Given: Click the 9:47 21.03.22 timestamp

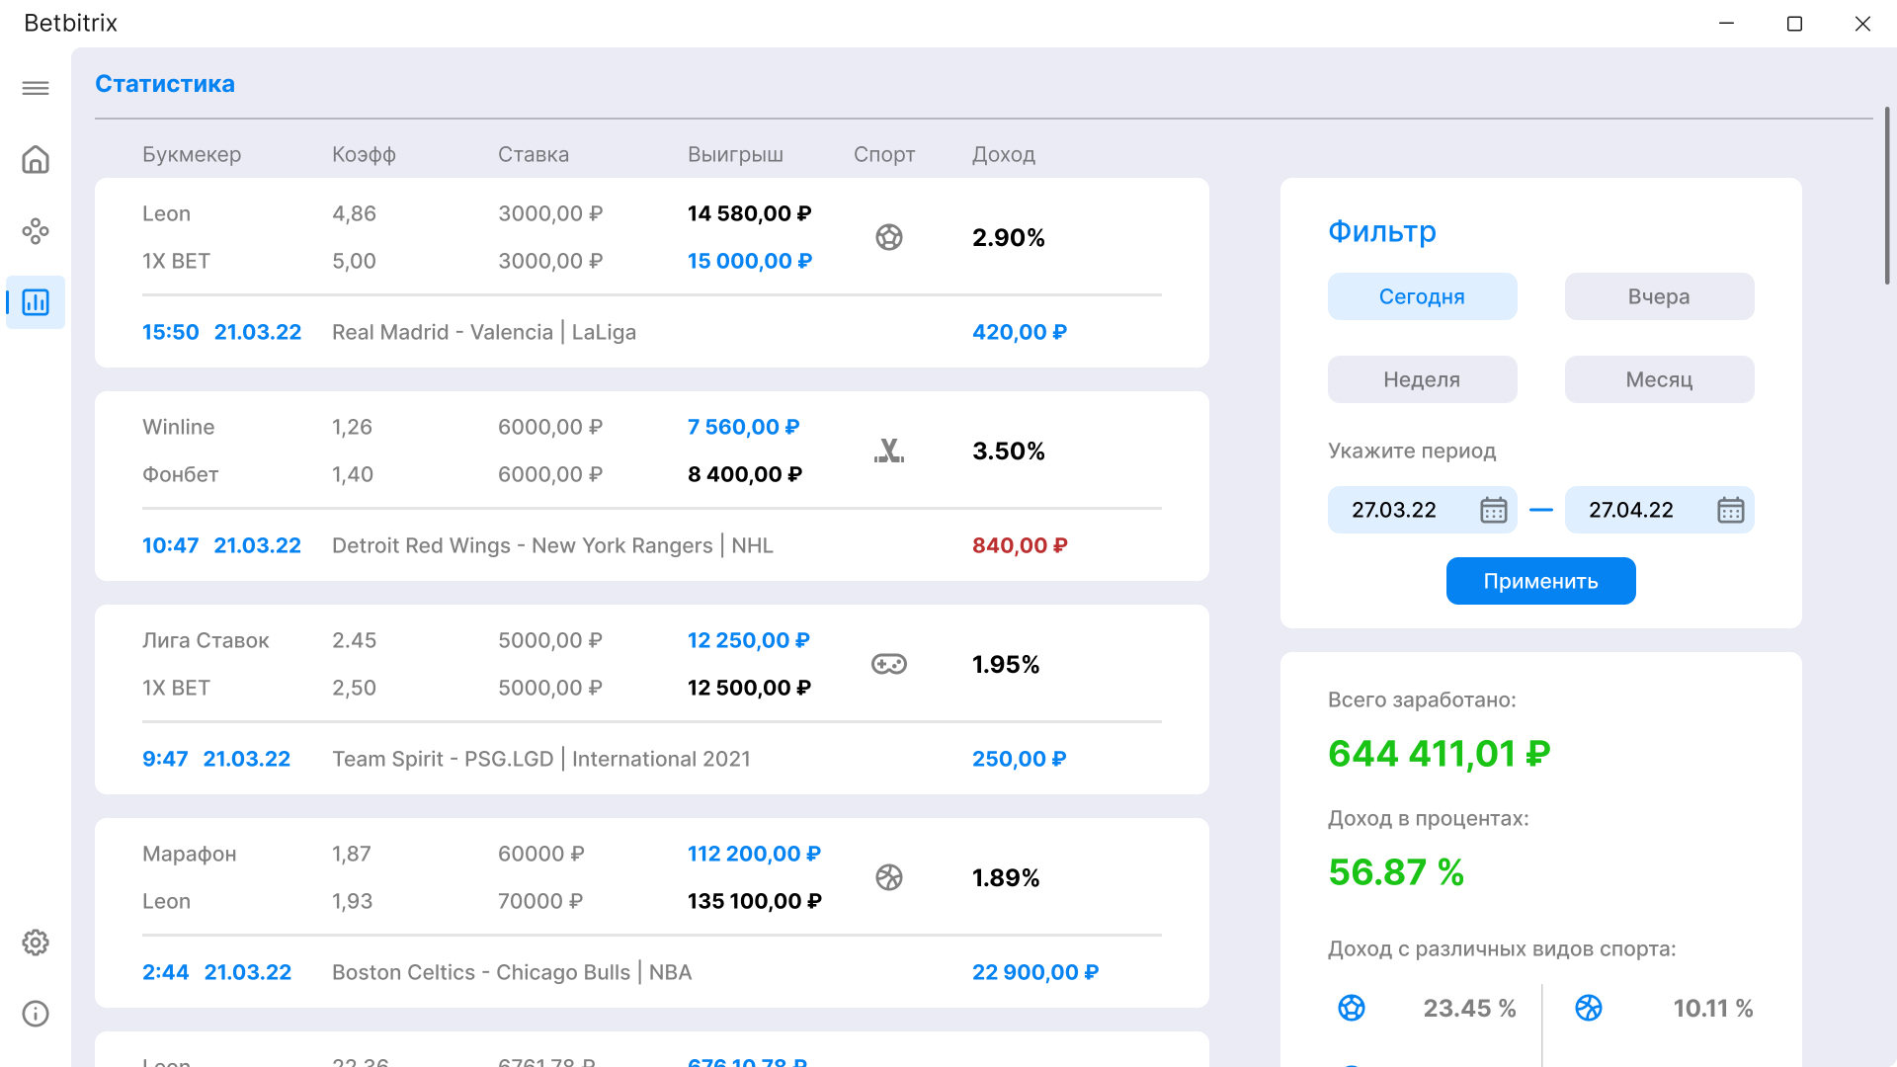Looking at the screenshot, I should (x=216, y=759).
